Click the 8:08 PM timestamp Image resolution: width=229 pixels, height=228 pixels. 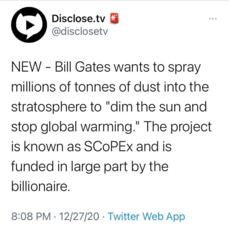pos(31,217)
